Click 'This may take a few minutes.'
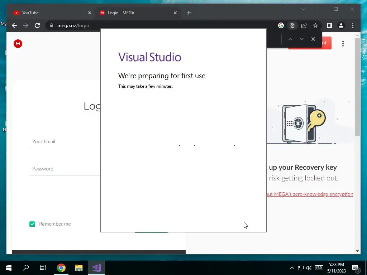The width and height of the screenshot is (367, 275). pos(146,86)
